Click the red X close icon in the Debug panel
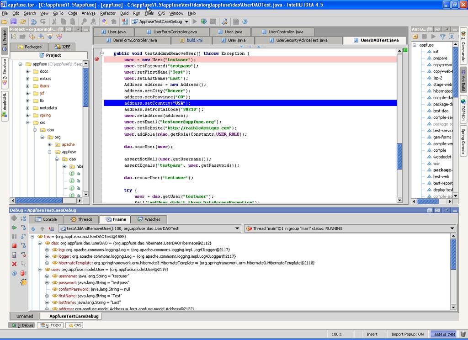468x340 pixels. pos(14,264)
